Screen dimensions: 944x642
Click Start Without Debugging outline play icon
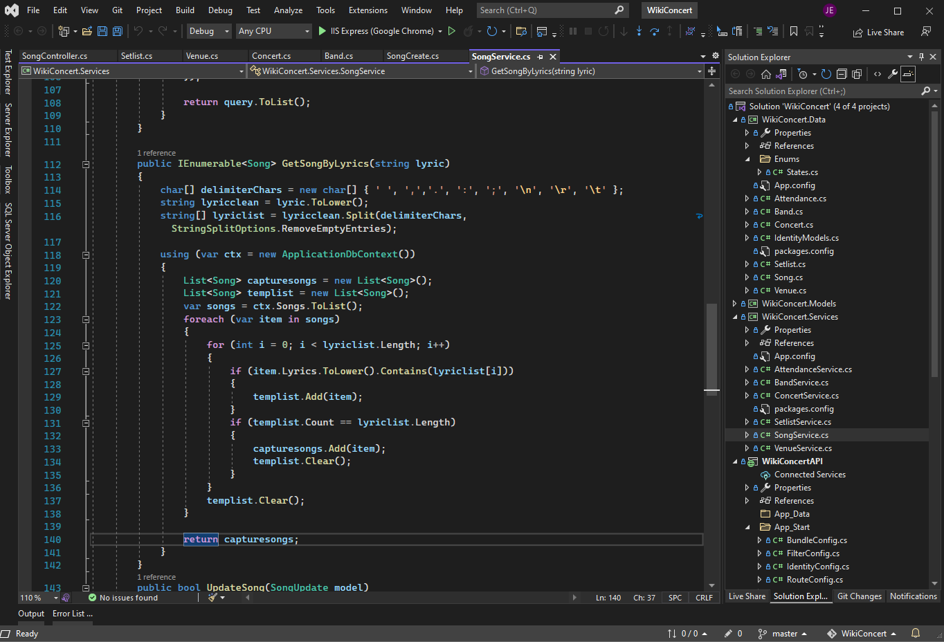[452, 31]
